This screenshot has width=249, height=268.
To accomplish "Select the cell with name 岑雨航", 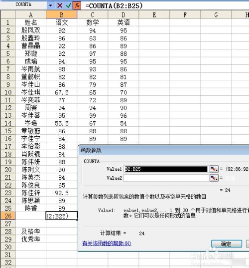I will (x=31, y=69).
